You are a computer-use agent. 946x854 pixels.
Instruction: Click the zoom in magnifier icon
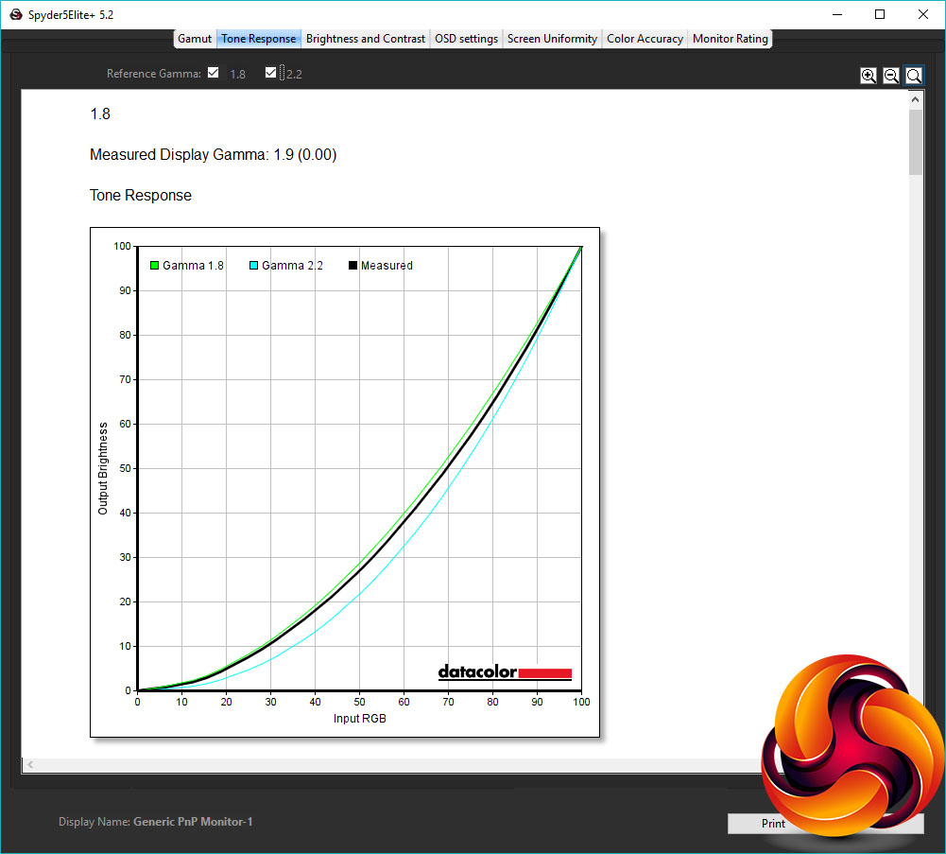pyautogui.click(x=869, y=76)
